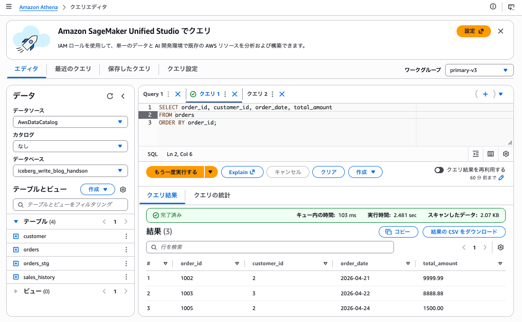The height and width of the screenshot is (322, 522).
Task: Expand the ビュー (0) section
Action: (15, 291)
